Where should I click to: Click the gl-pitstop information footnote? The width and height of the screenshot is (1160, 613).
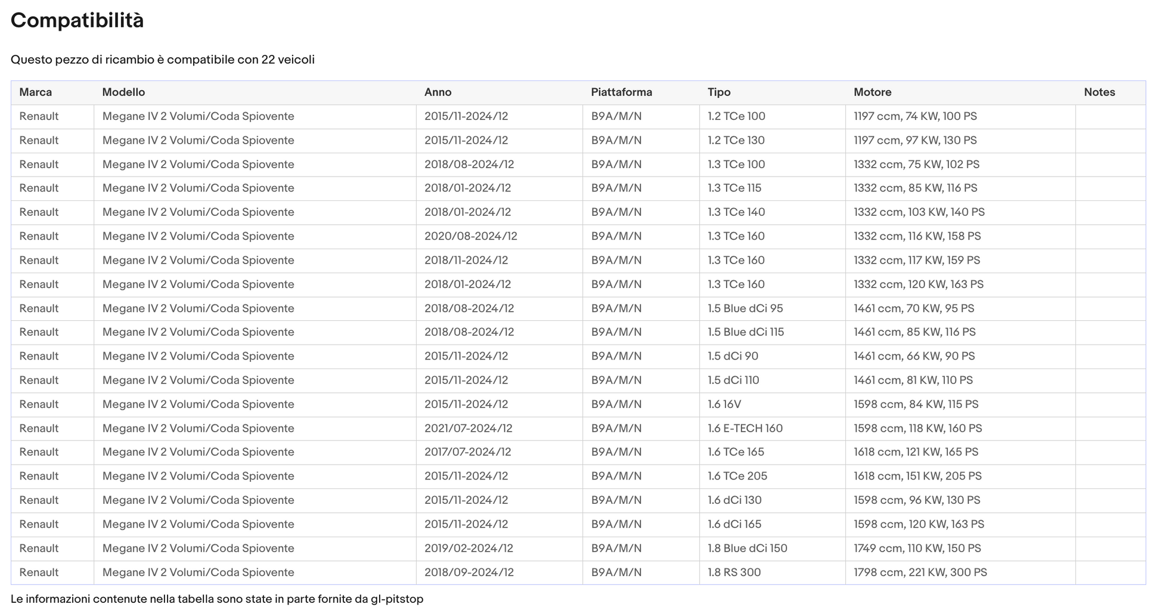point(217,599)
